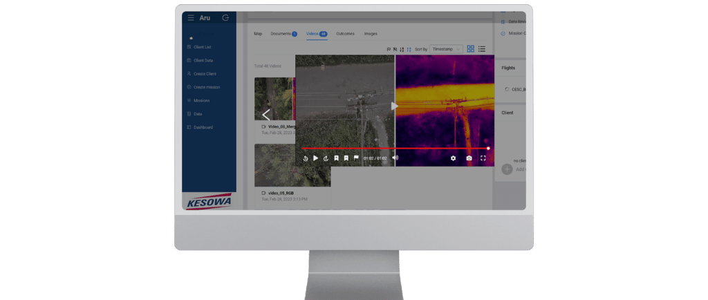
Task: Switch to the Images tab
Action: pyautogui.click(x=371, y=34)
